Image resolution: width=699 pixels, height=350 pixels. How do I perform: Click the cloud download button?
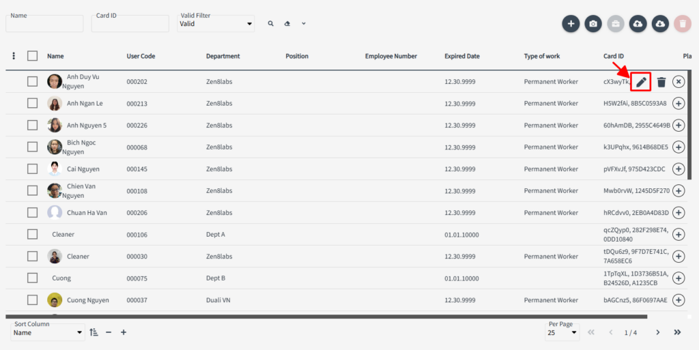pyautogui.click(x=659, y=24)
